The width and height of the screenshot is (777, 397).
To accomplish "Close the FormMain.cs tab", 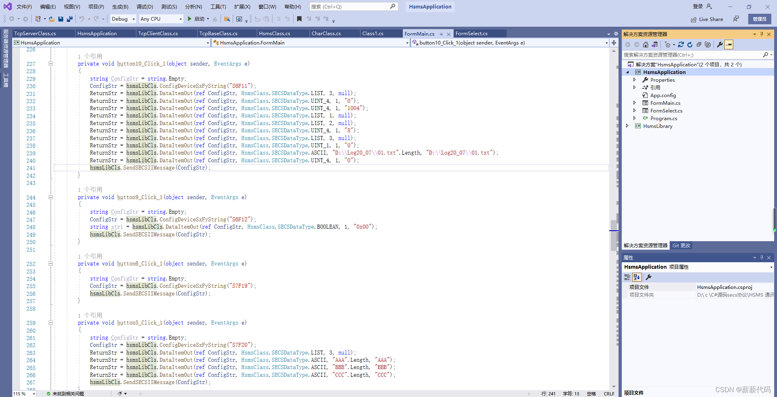I will coord(449,34).
